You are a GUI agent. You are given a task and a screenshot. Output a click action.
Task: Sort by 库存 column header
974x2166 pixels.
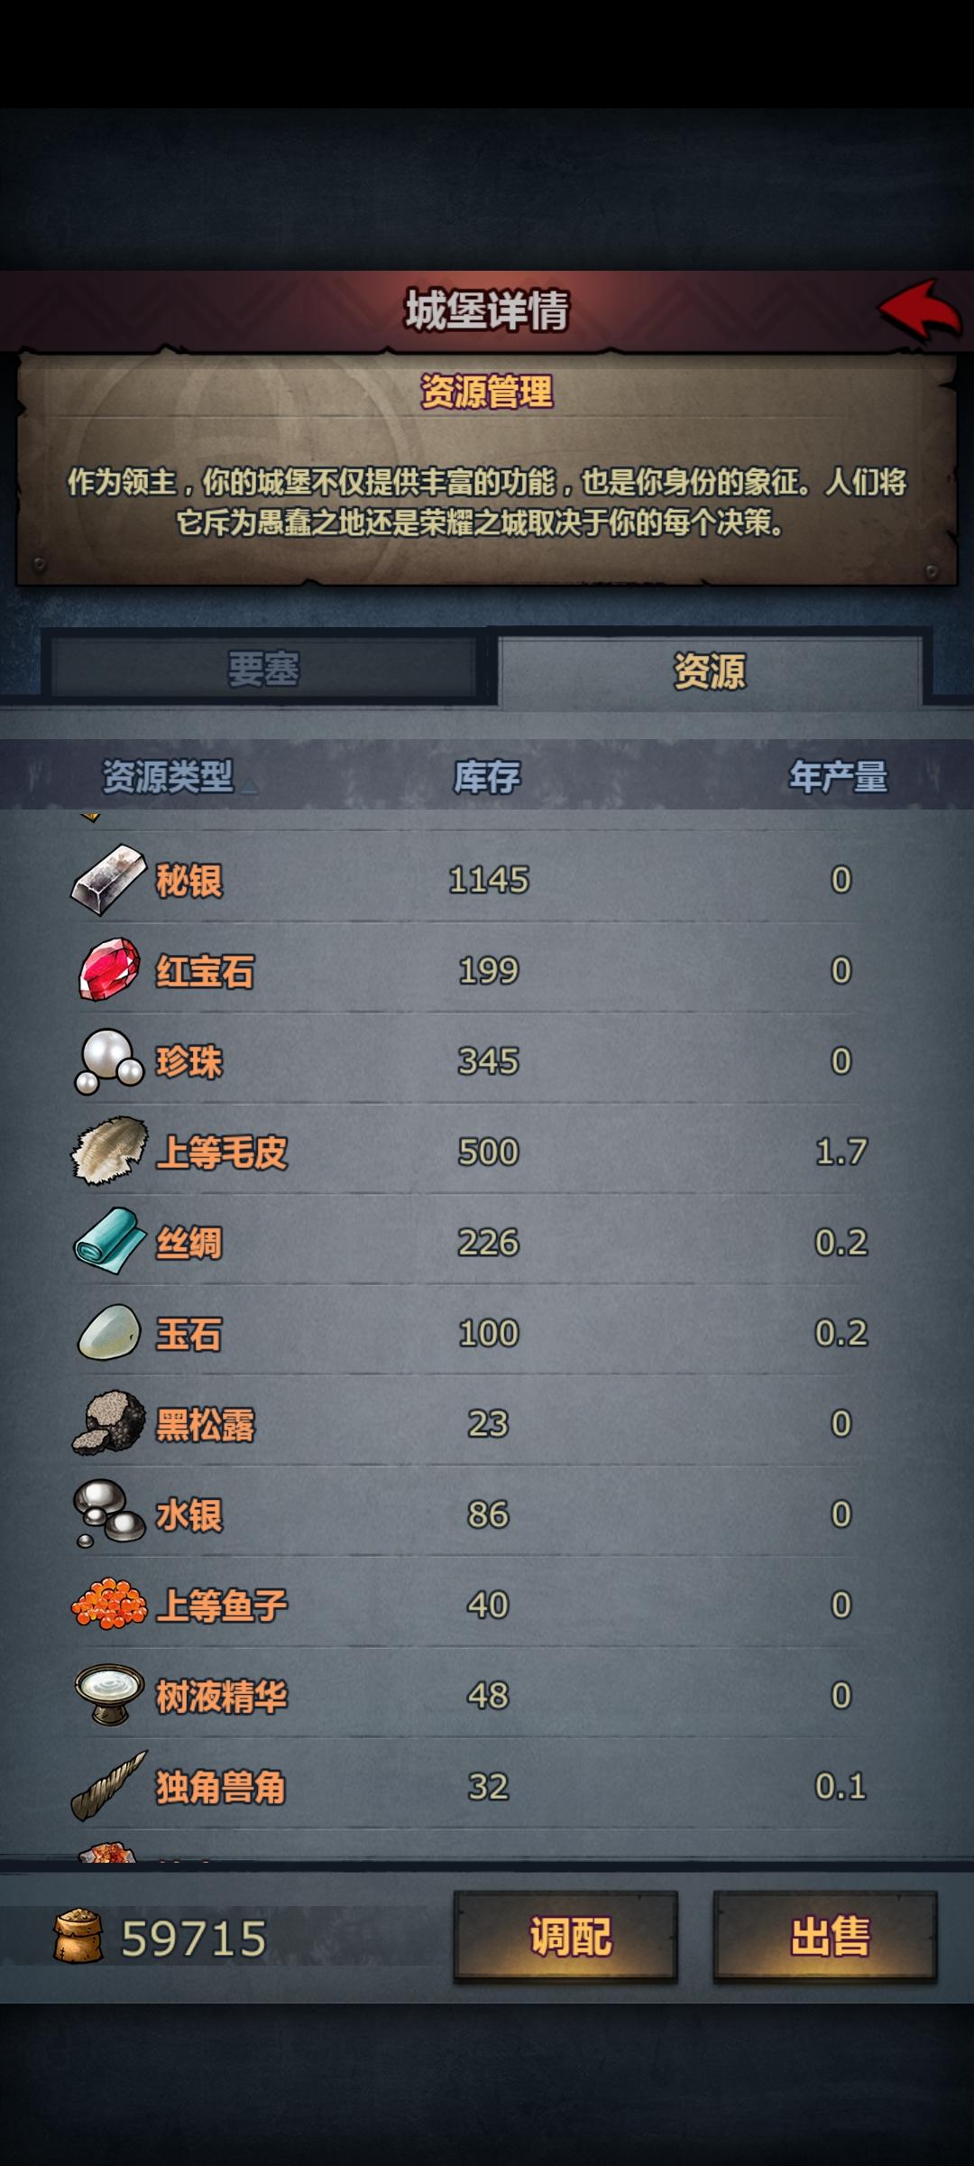(x=487, y=776)
